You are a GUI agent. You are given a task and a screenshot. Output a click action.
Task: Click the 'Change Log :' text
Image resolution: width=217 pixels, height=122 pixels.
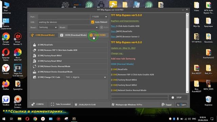coord(117,53)
